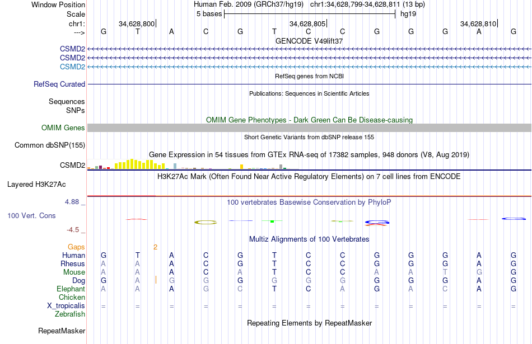
Task: Open the H3K27Ac Mark track title
Action: [x=309, y=177]
